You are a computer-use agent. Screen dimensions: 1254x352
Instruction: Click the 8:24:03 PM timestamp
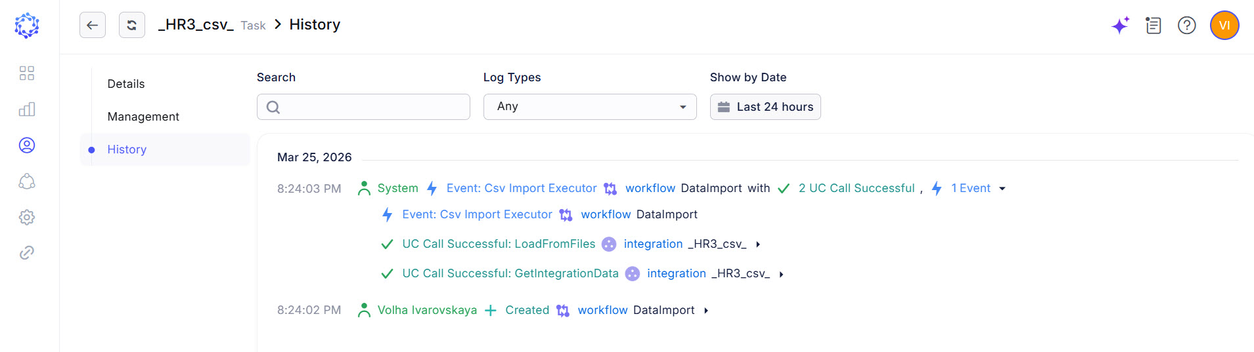tap(309, 189)
